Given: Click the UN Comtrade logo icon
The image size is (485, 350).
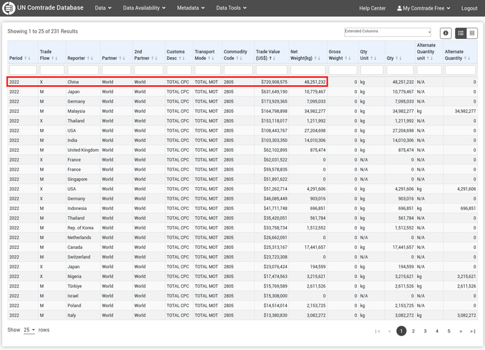Looking at the screenshot, I should coord(8,8).
